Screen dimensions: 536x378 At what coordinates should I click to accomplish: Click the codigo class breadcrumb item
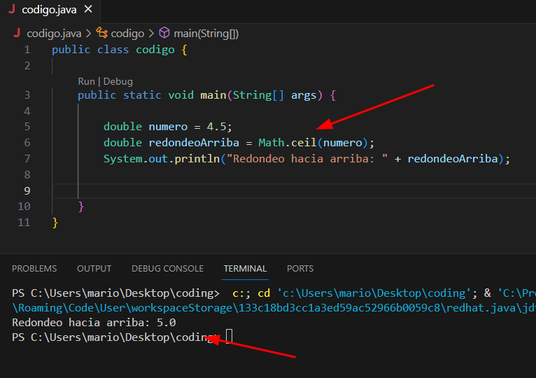[127, 34]
